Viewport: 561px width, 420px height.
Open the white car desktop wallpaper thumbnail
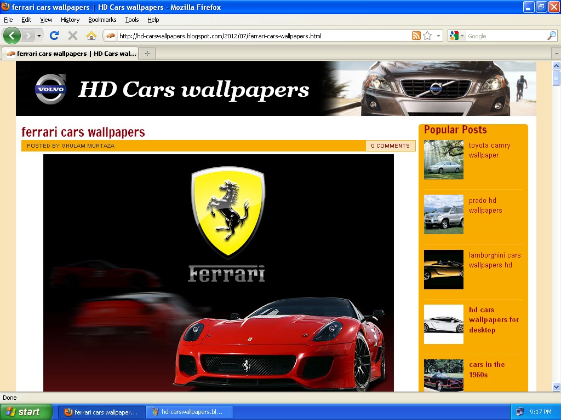pyautogui.click(x=444, y=324)
